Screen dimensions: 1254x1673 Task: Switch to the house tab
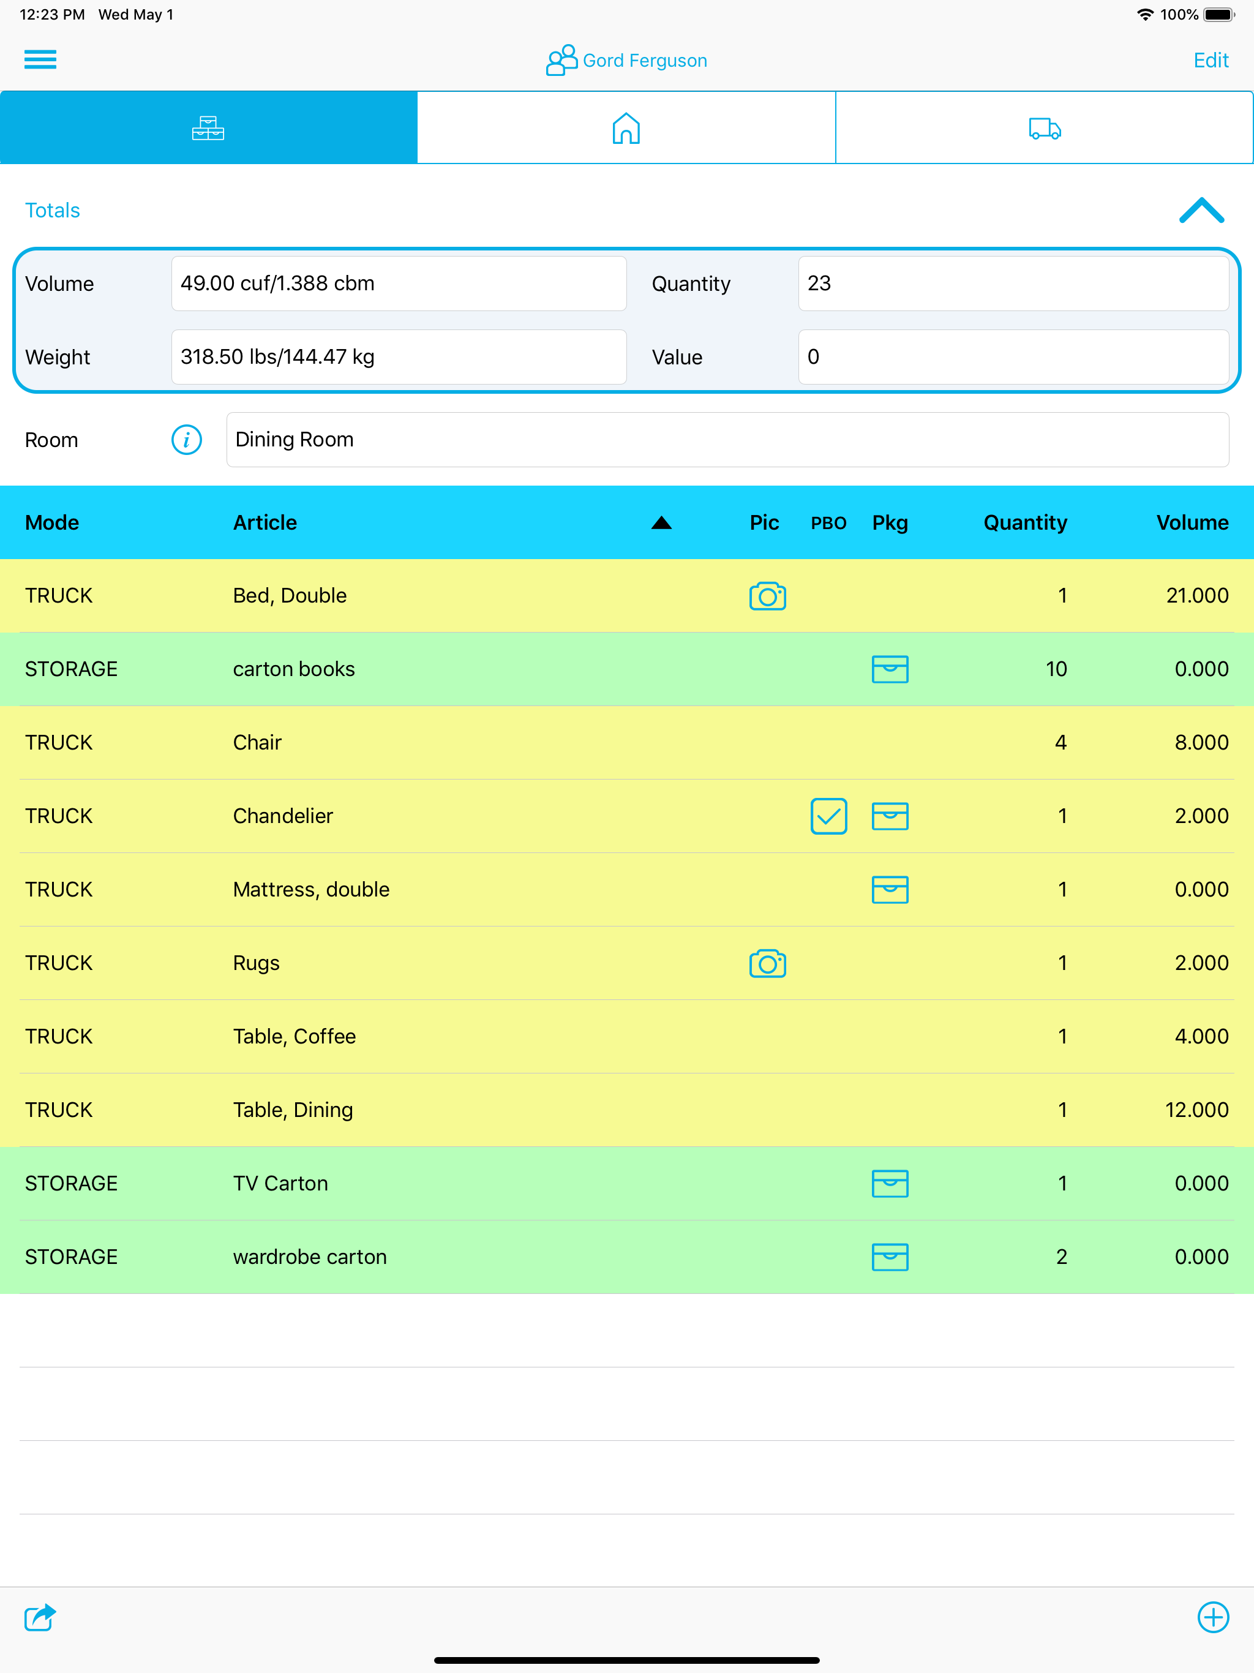(x=626, y=128)
